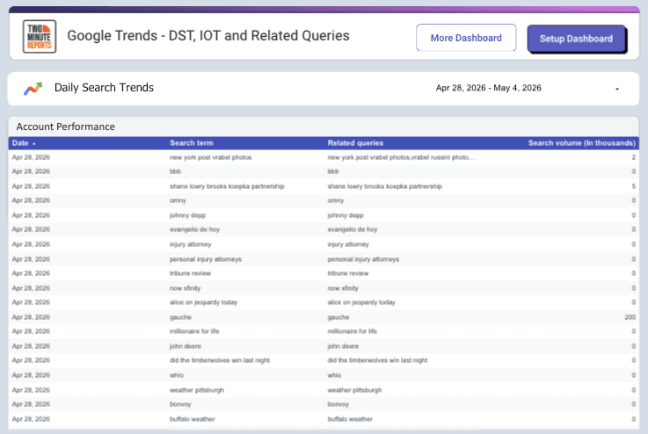This screenshot has height=434, width=648.
Task: Select the related query 'new york post vrabel photos,vrabel russini photo…'
Action: pyautogui.click(x=401, y=157)
